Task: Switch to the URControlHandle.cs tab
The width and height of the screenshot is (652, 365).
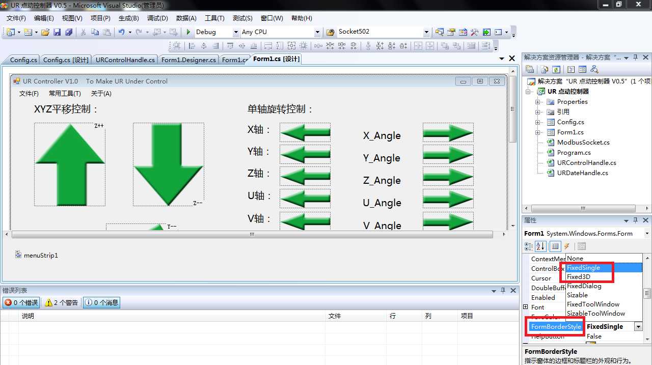Action: point(125,60)
